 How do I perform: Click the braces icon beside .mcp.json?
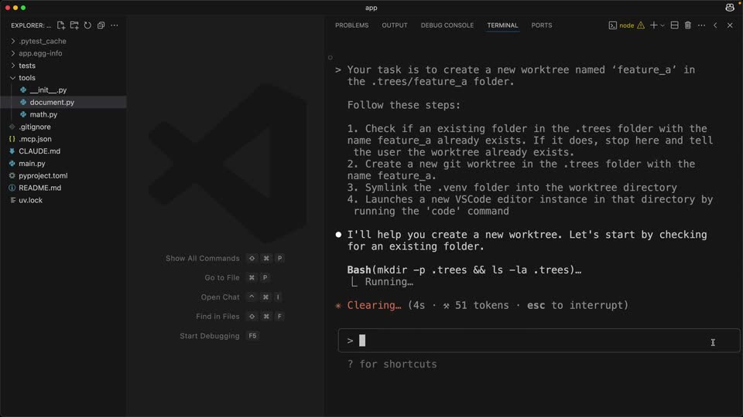[12, 139]
